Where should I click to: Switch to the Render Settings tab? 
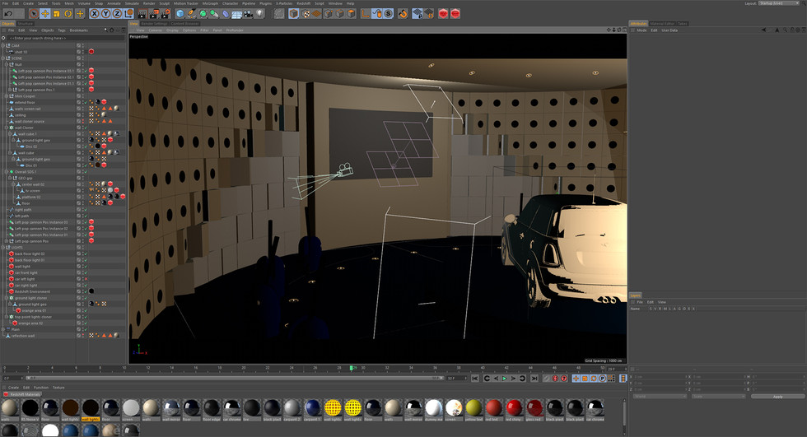(x=155, y=24)
